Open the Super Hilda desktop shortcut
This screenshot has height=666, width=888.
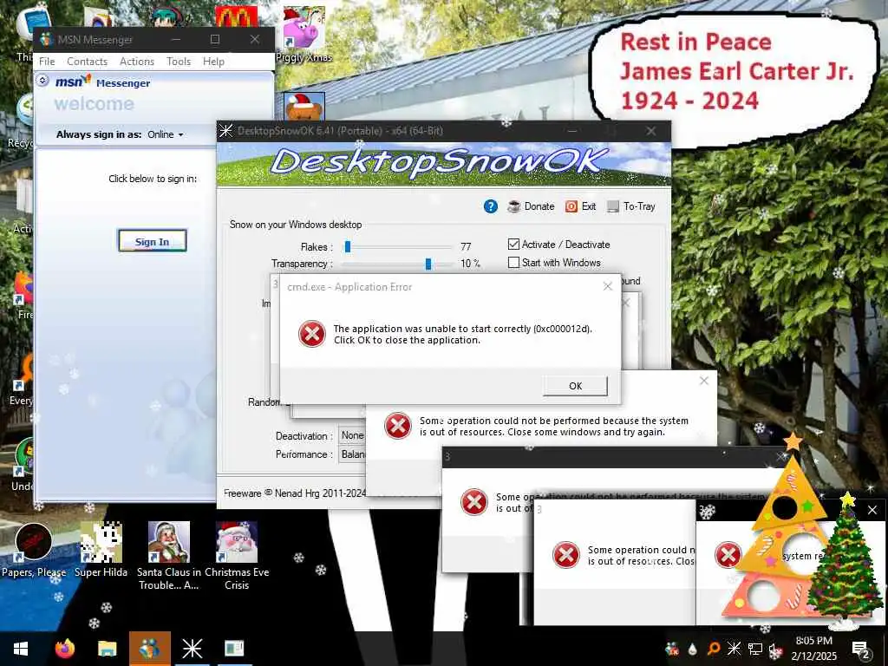tap(101, 549)
